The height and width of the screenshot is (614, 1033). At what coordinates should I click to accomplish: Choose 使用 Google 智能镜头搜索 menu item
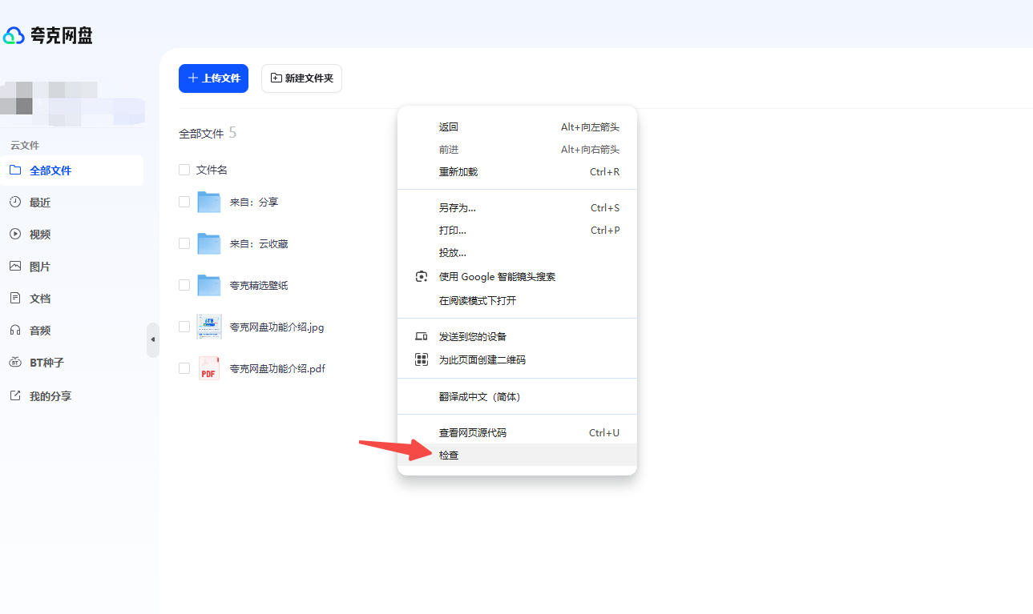point(496,277)
